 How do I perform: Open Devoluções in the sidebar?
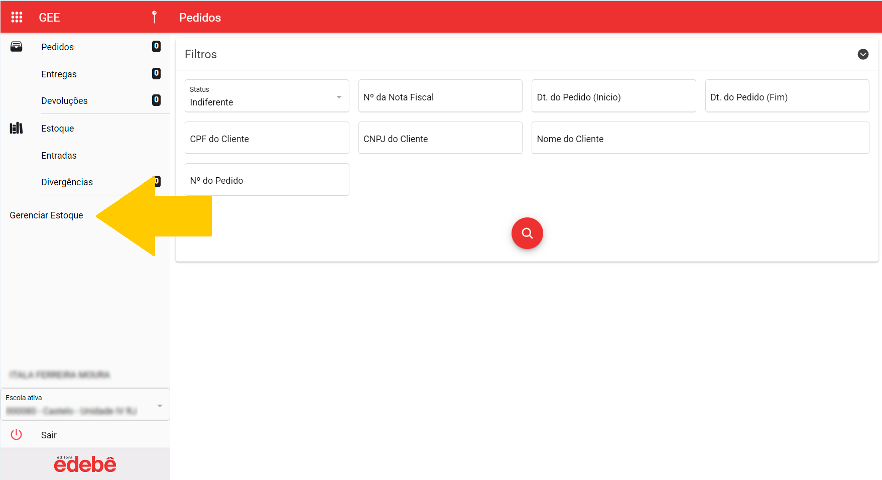tap(64, 101)
